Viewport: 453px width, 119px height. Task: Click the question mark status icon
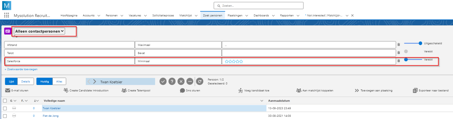[x=172, y=82]
